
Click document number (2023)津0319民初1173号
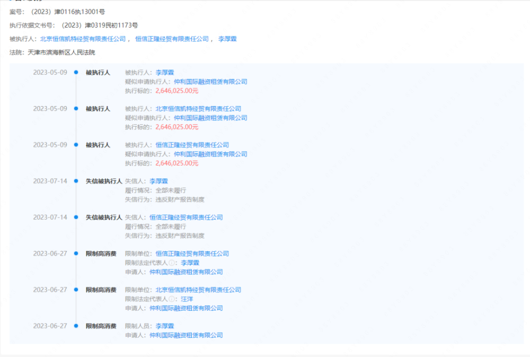(x=99, y=25)
